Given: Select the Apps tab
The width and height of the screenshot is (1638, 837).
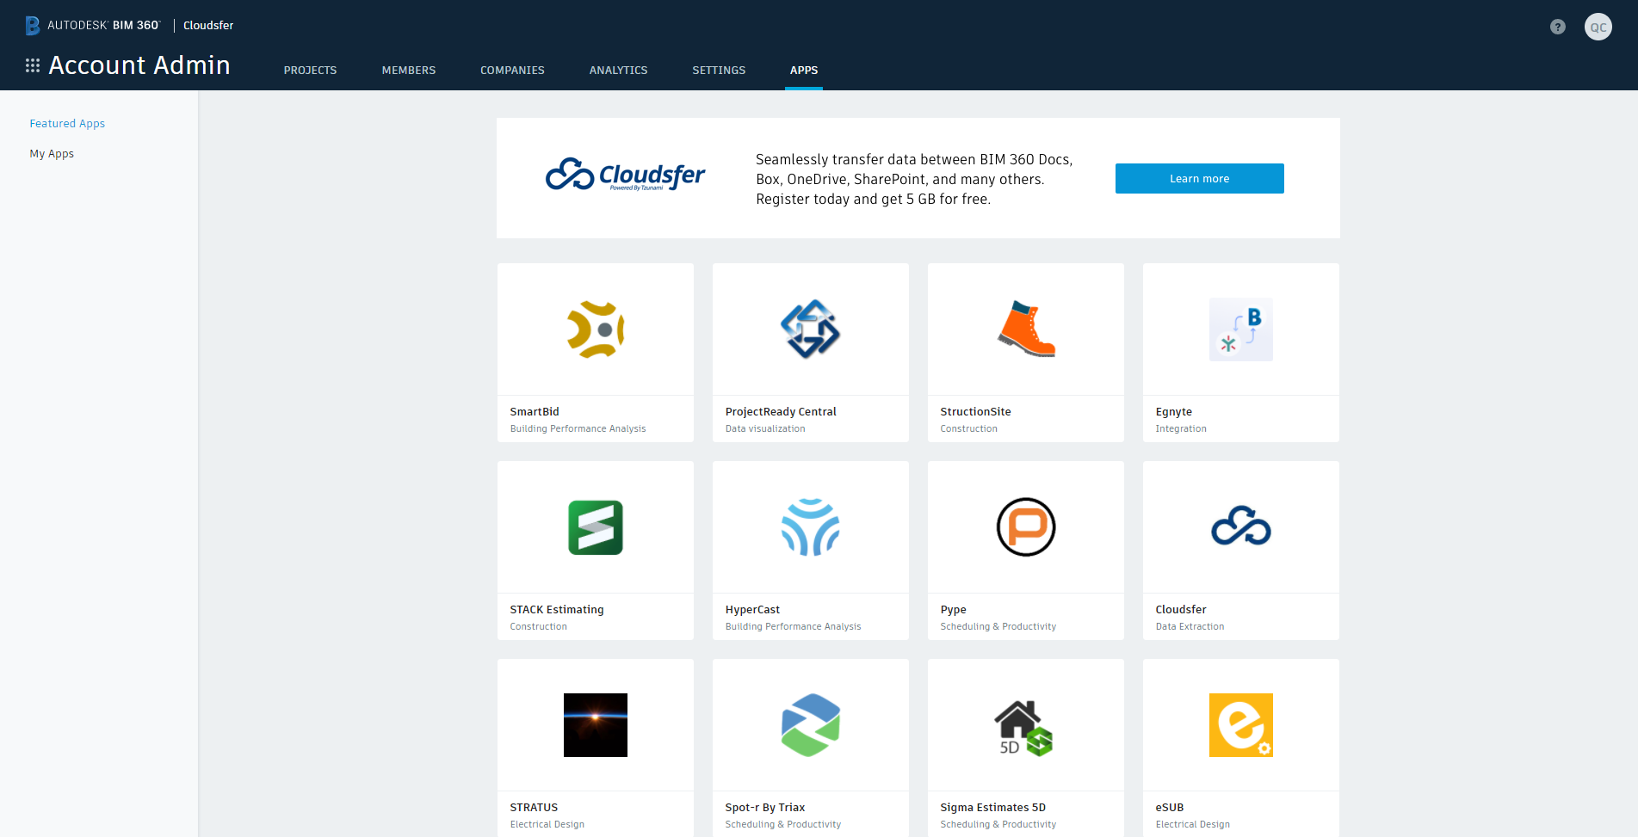Looking at the screenshot, I should coord(804,71).
